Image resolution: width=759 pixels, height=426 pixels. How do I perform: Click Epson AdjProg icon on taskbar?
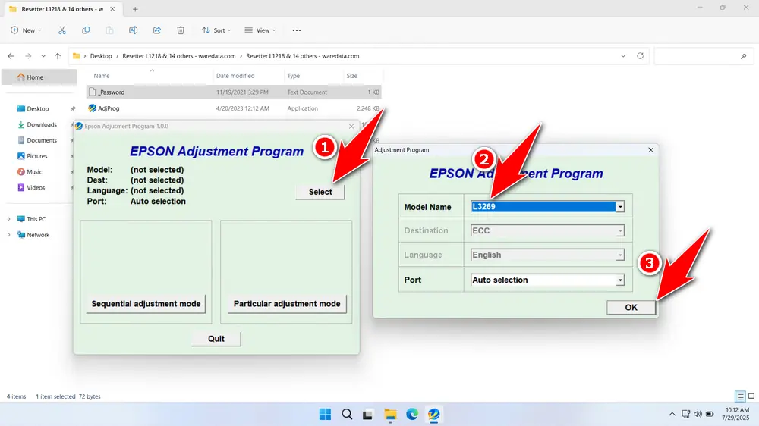[433, 415]
